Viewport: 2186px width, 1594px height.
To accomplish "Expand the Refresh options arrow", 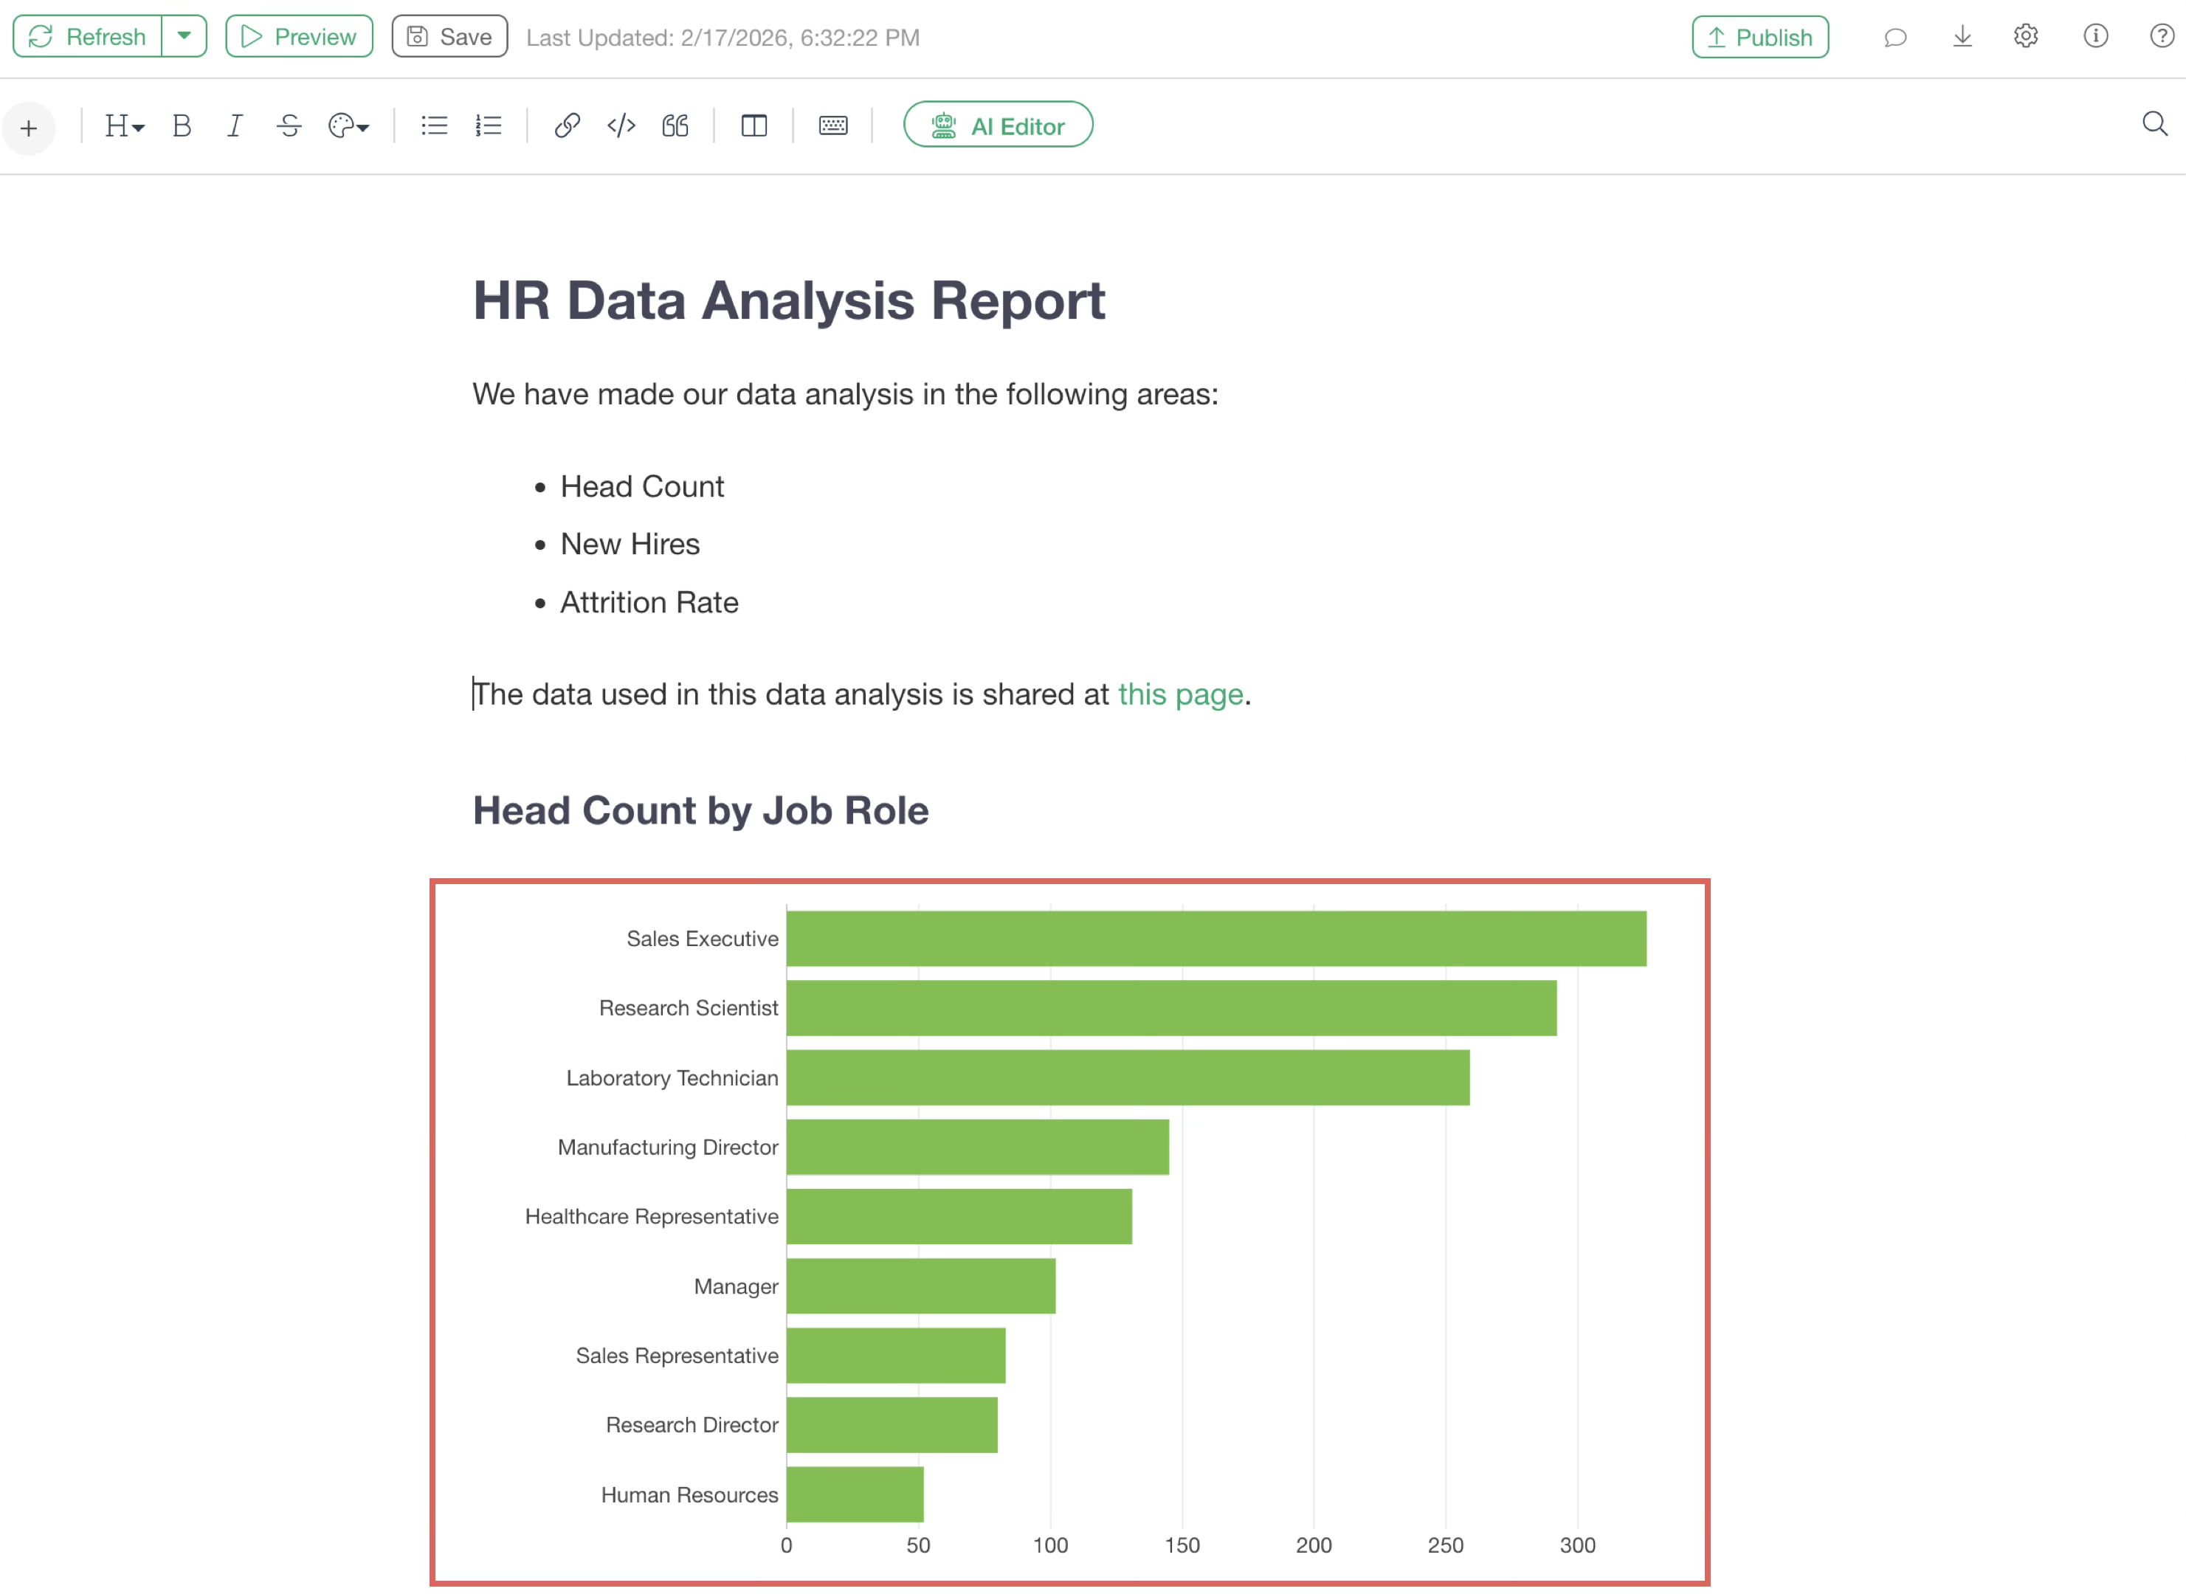I will point(185,37).
